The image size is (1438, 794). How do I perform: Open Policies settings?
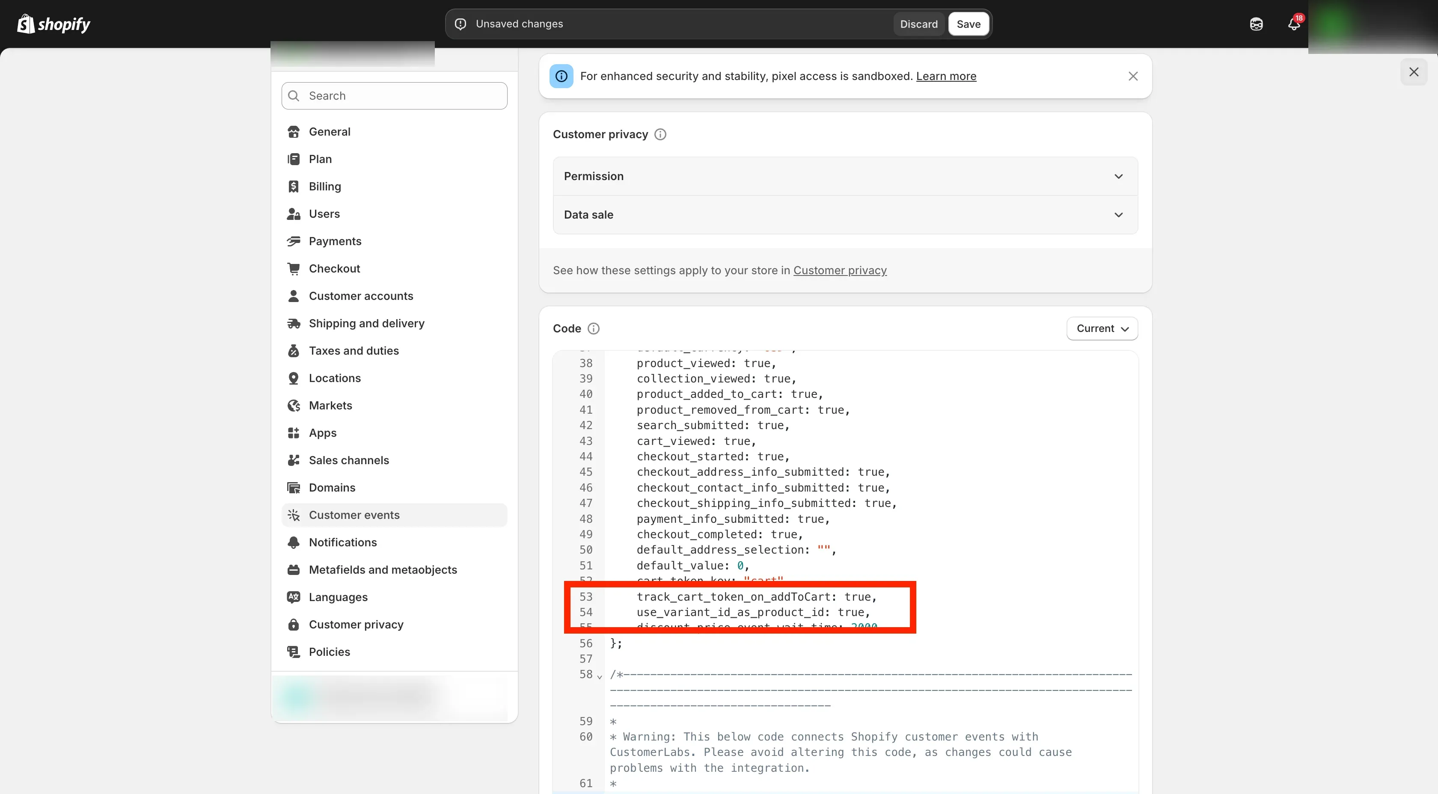pyautogui.click(x=394, y=651)
